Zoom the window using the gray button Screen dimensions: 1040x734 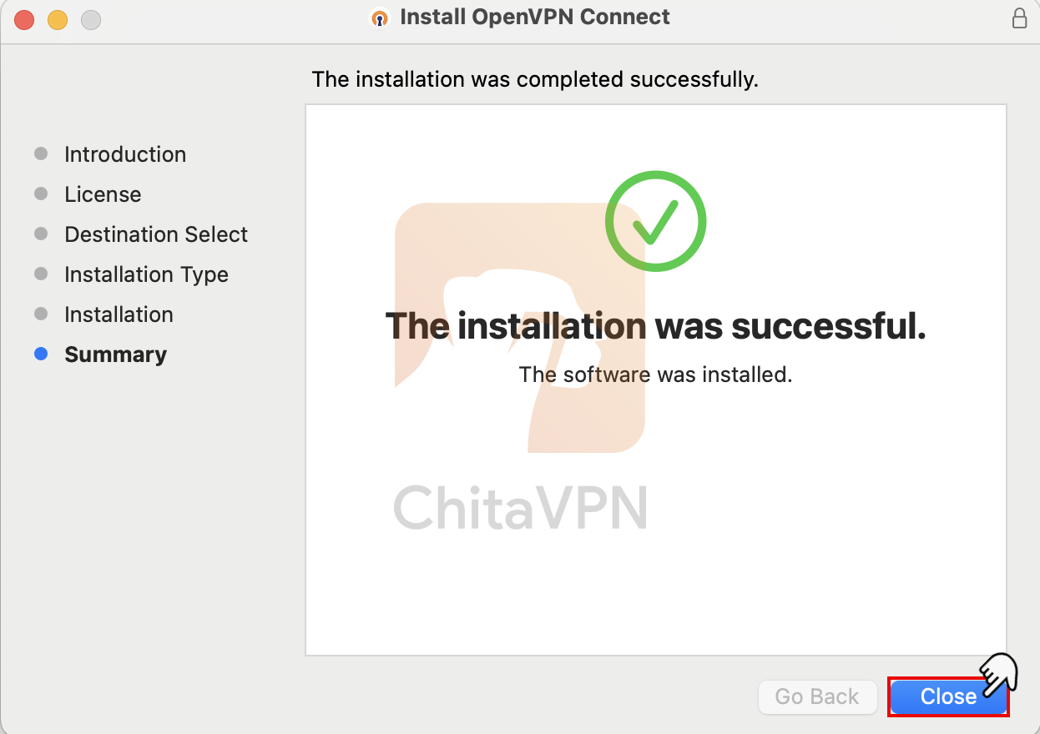click(x=91, y=20)
